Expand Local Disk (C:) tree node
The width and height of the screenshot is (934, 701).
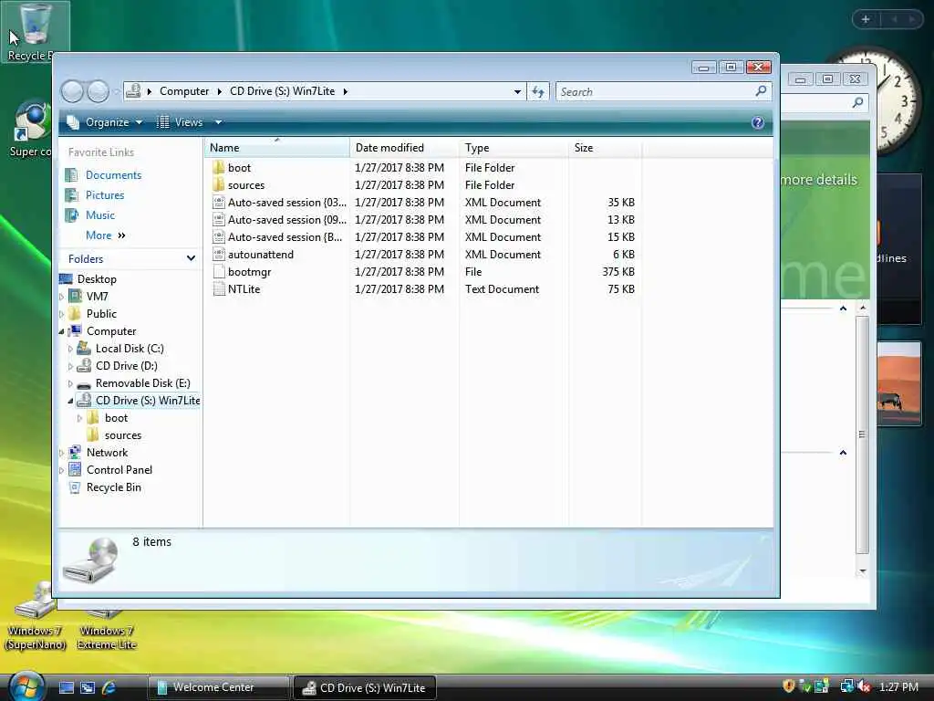point(70,349)
